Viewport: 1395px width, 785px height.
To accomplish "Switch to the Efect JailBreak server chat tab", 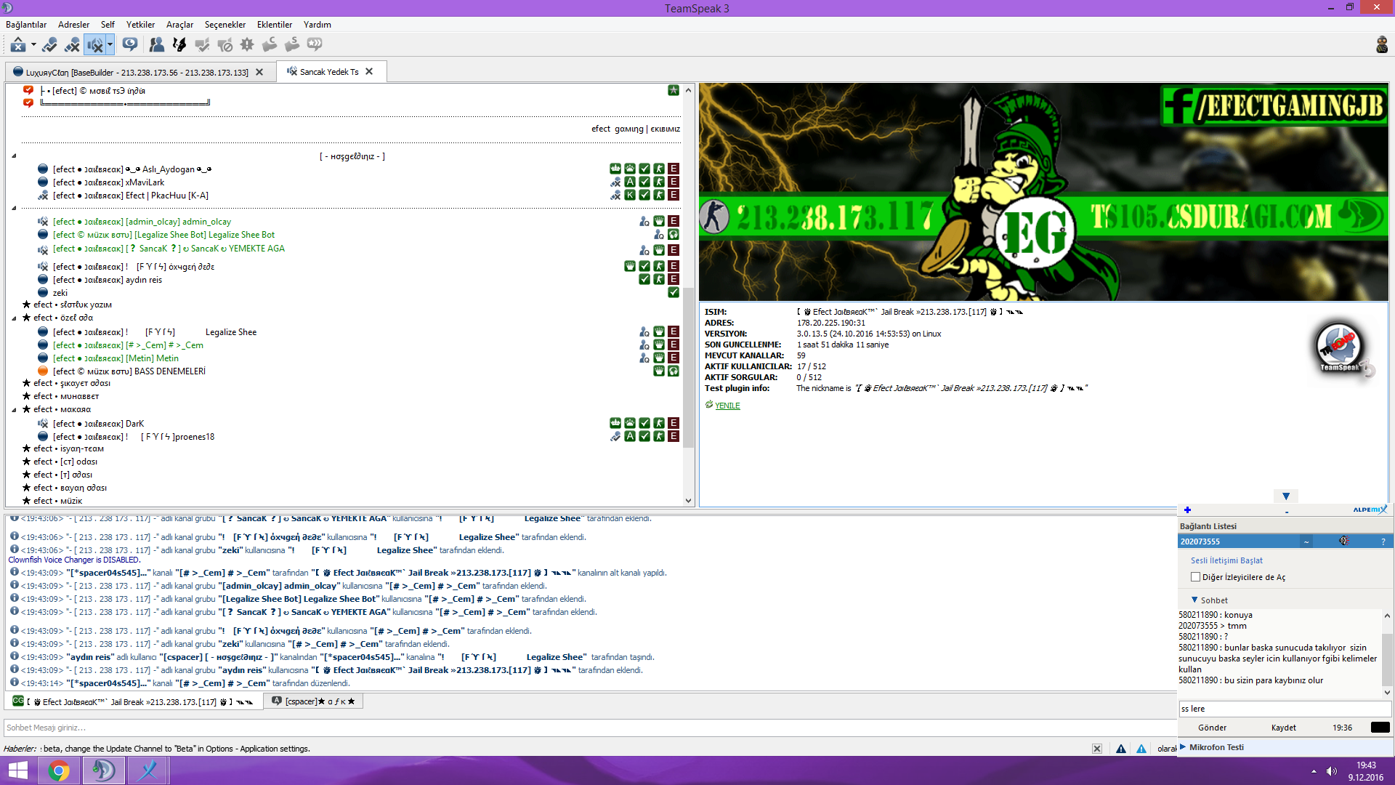I will tap(134, 701).
